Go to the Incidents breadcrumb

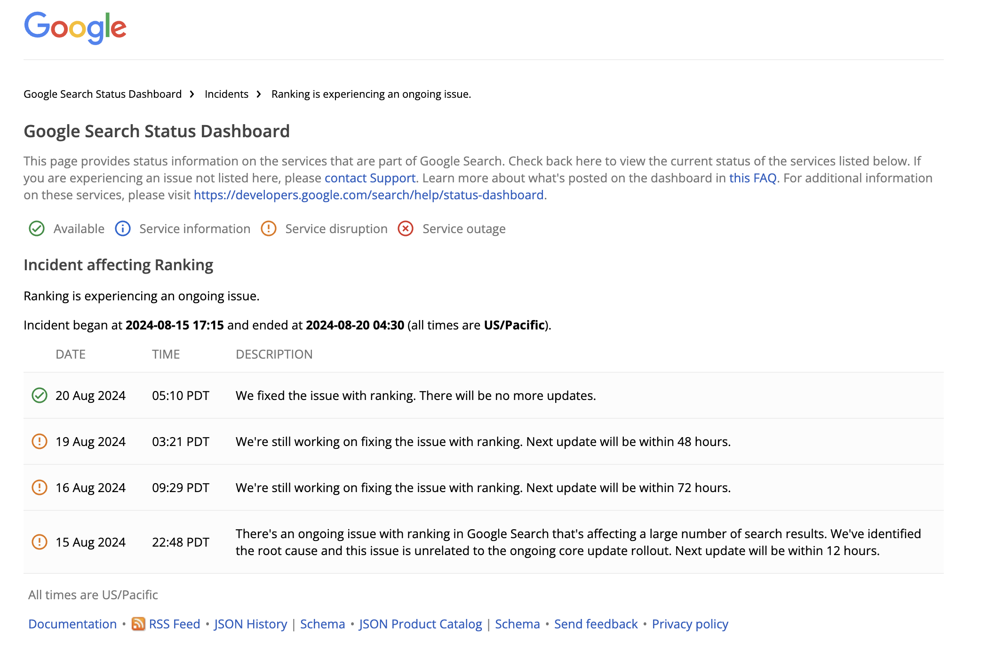pyautogui.click(x=226, y=94)
